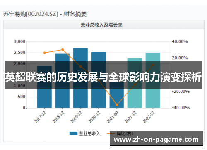Select the 2018-12 revenue bar
The width and height of the screenshot is (207, 150).
tap(63, 81)
